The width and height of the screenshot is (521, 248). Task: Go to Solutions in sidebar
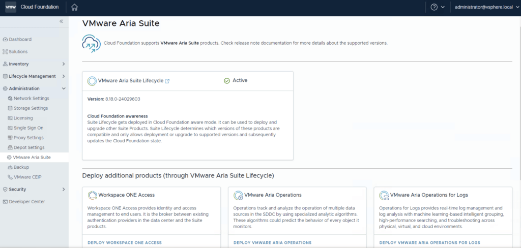18,51
